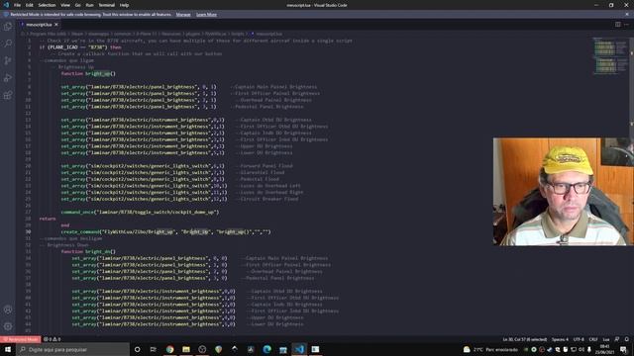Viewport: 634px width, 356px height.
Task: Open the Run menu
Action: [x=89, y=5]
